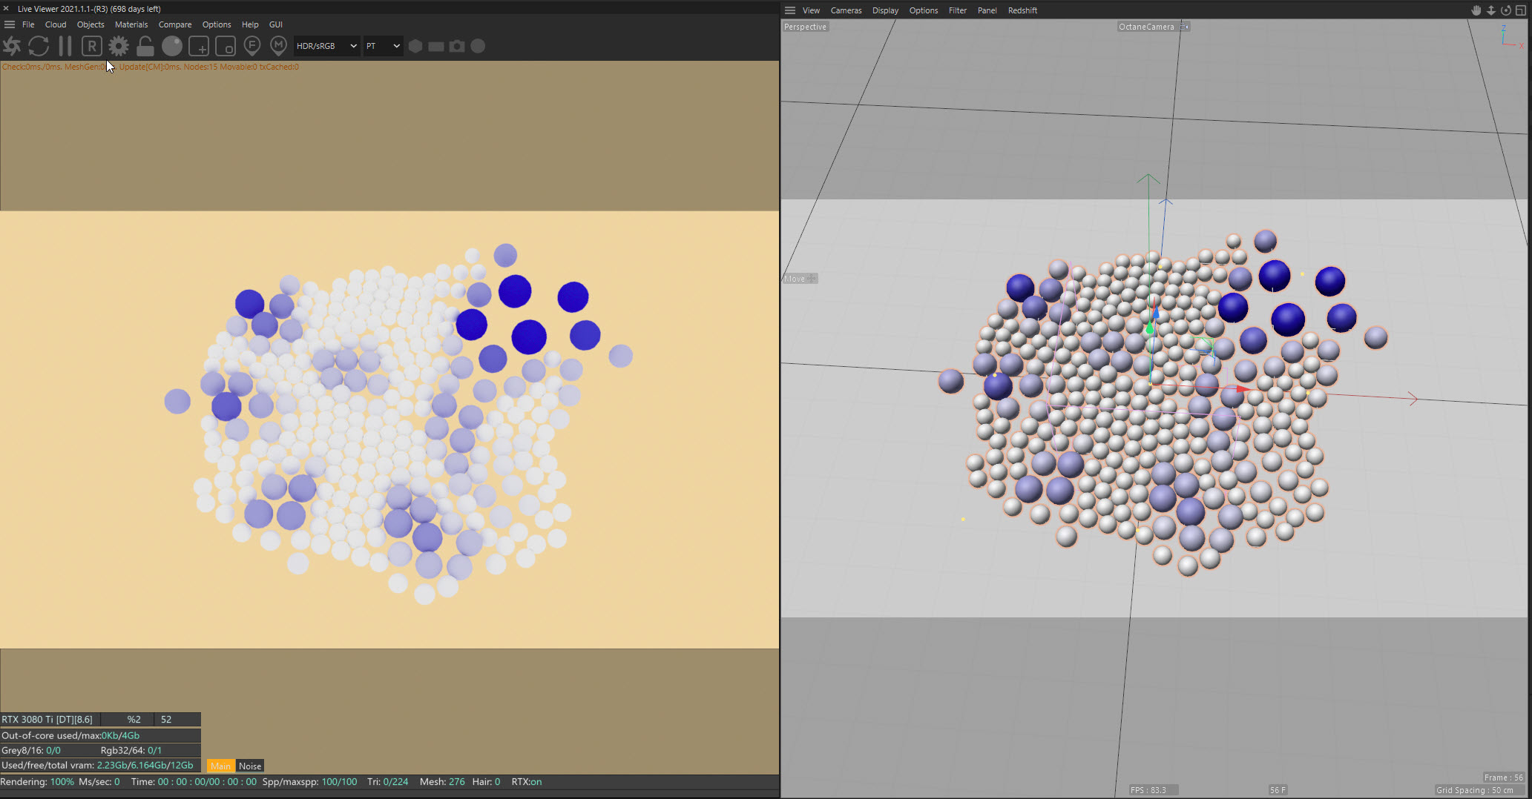Screen dimensions: 1532x799
Task: Click the viewport orbit rotate icon
Action: pyautogui.click(x=1506, y=10)
